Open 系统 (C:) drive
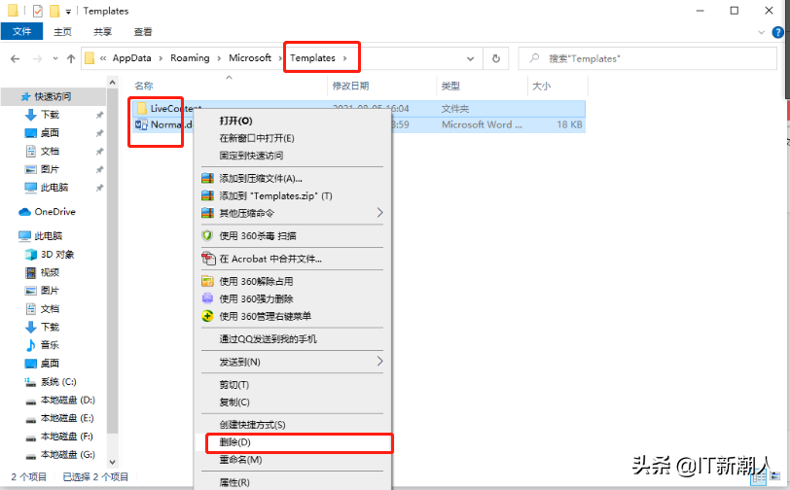 pyautogui.click(x=58, y=382)
